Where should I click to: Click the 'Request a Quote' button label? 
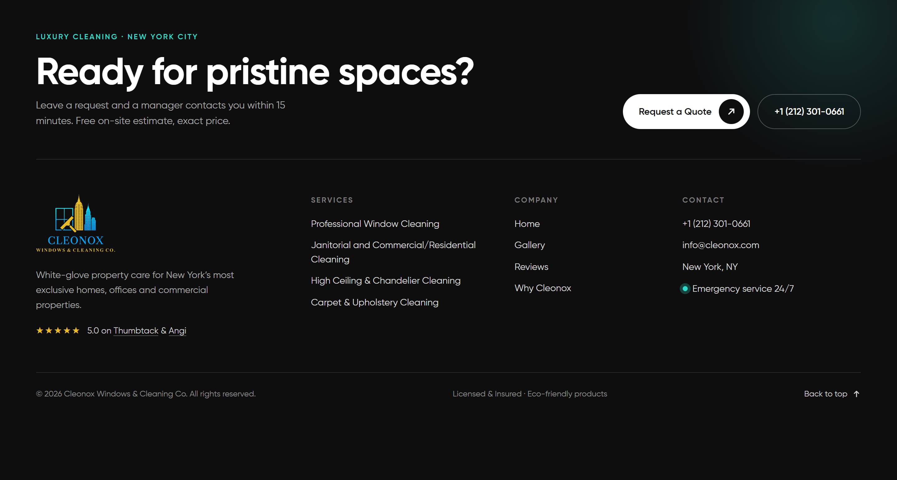click(x=675, y=112)
